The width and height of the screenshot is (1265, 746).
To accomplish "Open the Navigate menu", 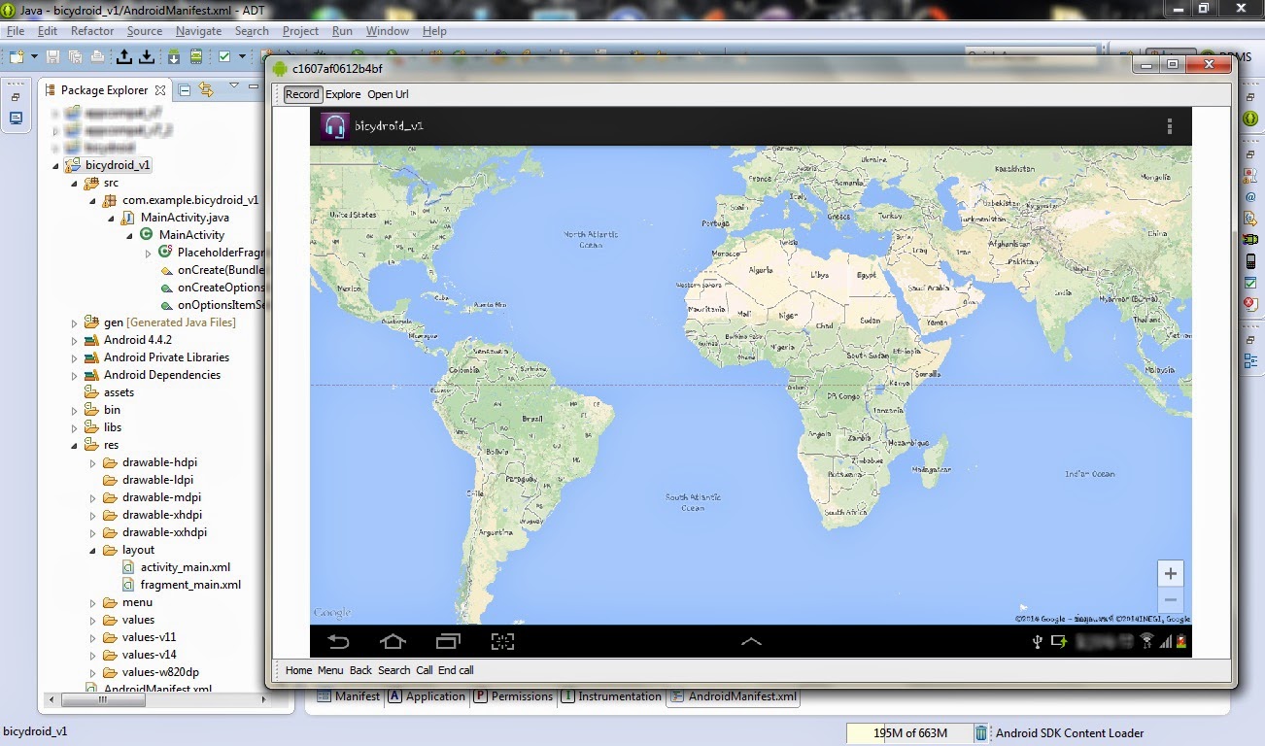I will (198, 31).
